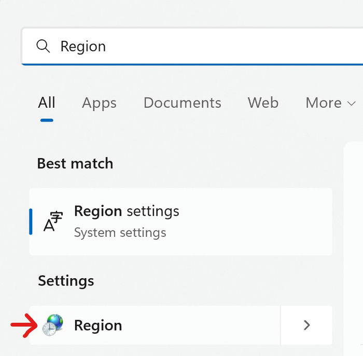The image size is (363, 356).
Task: Switch to the Web tab
Action: (x=263, y=103)
